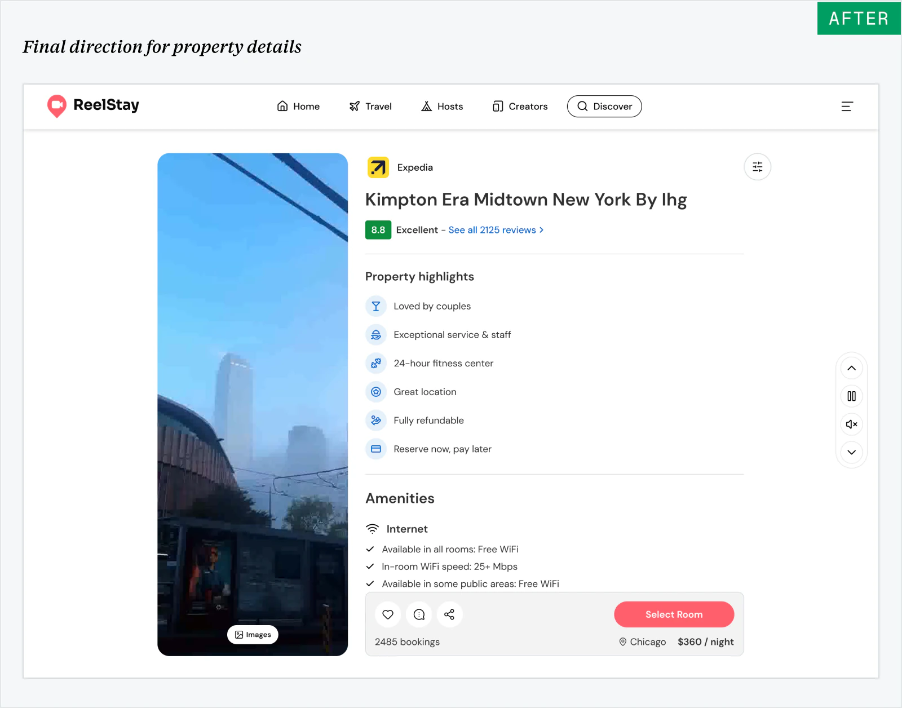This screenshot has width=902, height=708.
Task: Go to next reel with down chevron
Action: coord(852,452)
